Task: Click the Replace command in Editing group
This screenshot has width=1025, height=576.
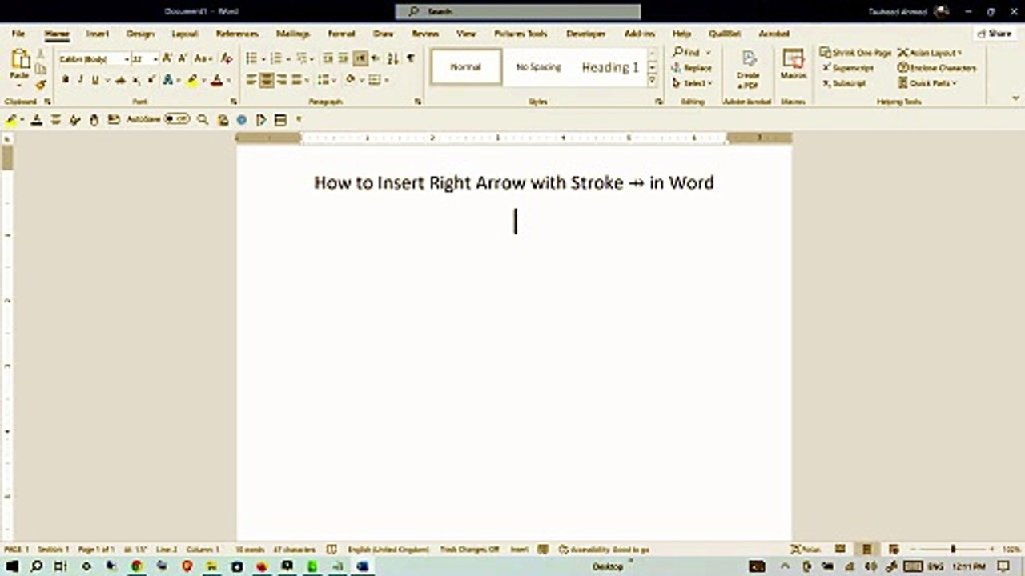Action: pyautogui.click(x=693, y=68)
